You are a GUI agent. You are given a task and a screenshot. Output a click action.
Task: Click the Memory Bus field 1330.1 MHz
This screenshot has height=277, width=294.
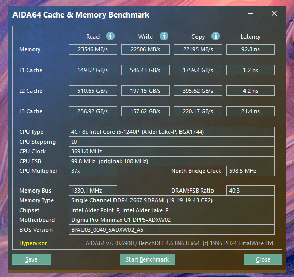tap(93, 191)
